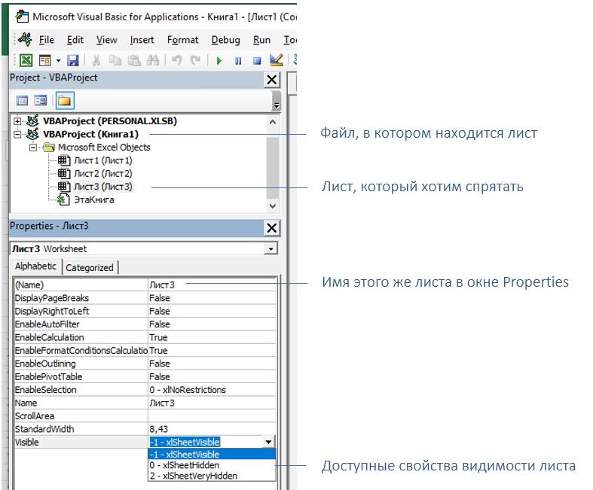Click the View Microsoft Excel toolbar icon

coord(26,60)
